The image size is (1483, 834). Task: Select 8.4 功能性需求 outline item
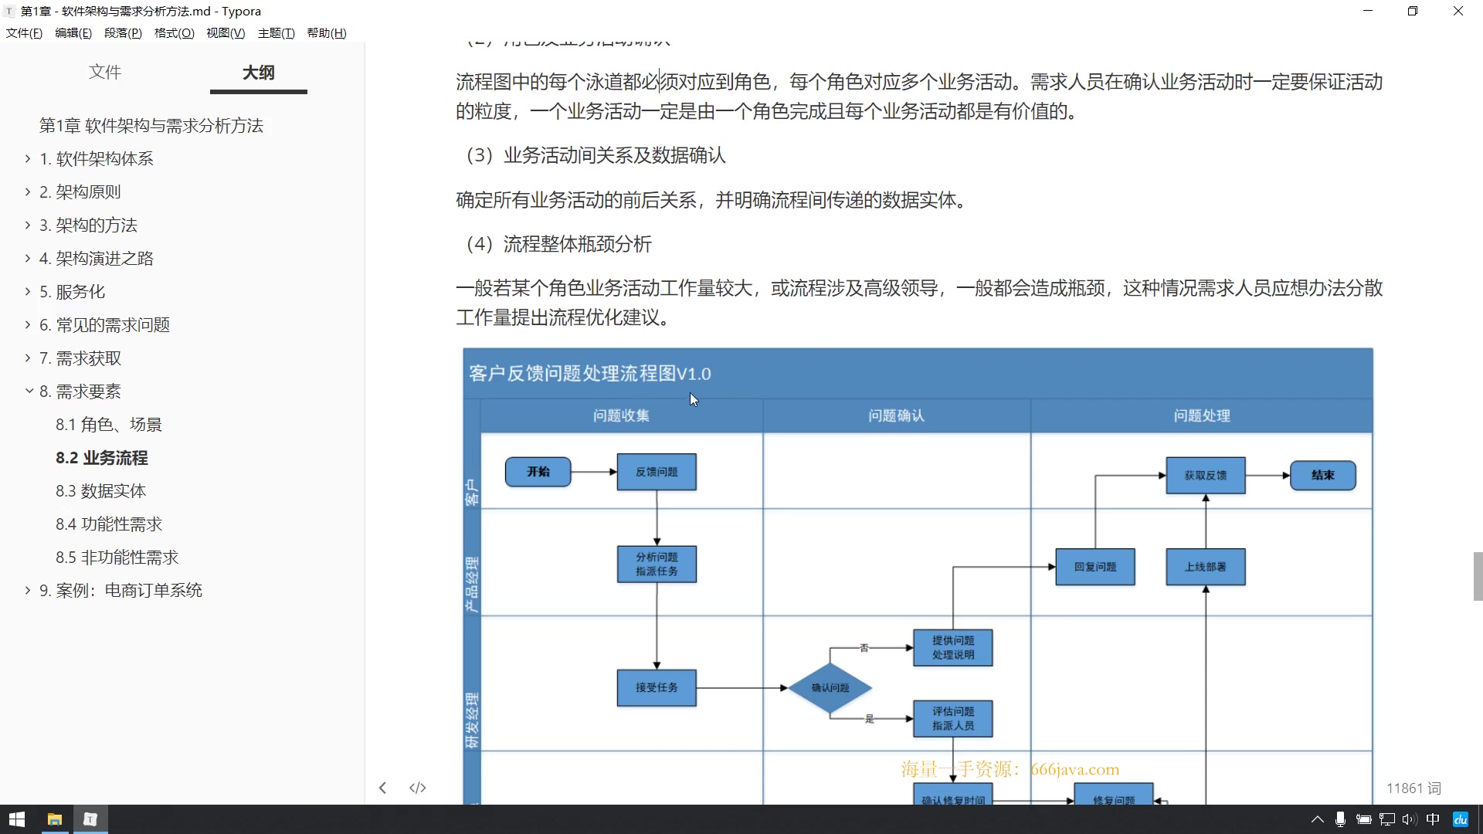(x=109, y=524)
